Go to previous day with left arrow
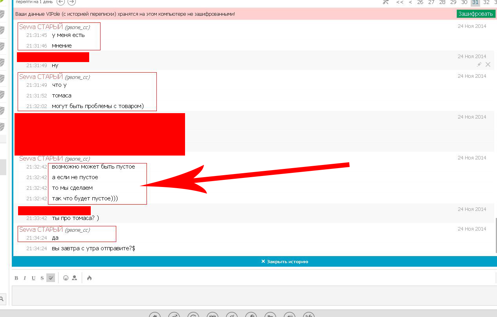Viewport: 497px width, 317px height. [61, 2]
